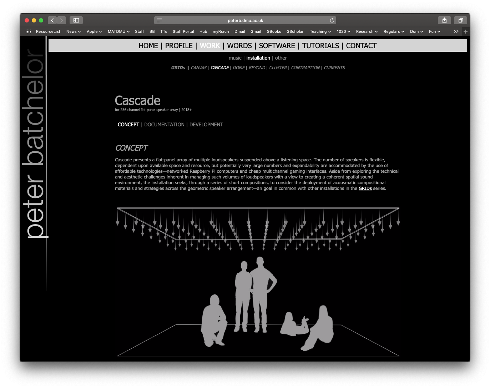This screenshot has width=490, height=388.
Task: Open the TTs bookmark
Action: tap(164, 31)
